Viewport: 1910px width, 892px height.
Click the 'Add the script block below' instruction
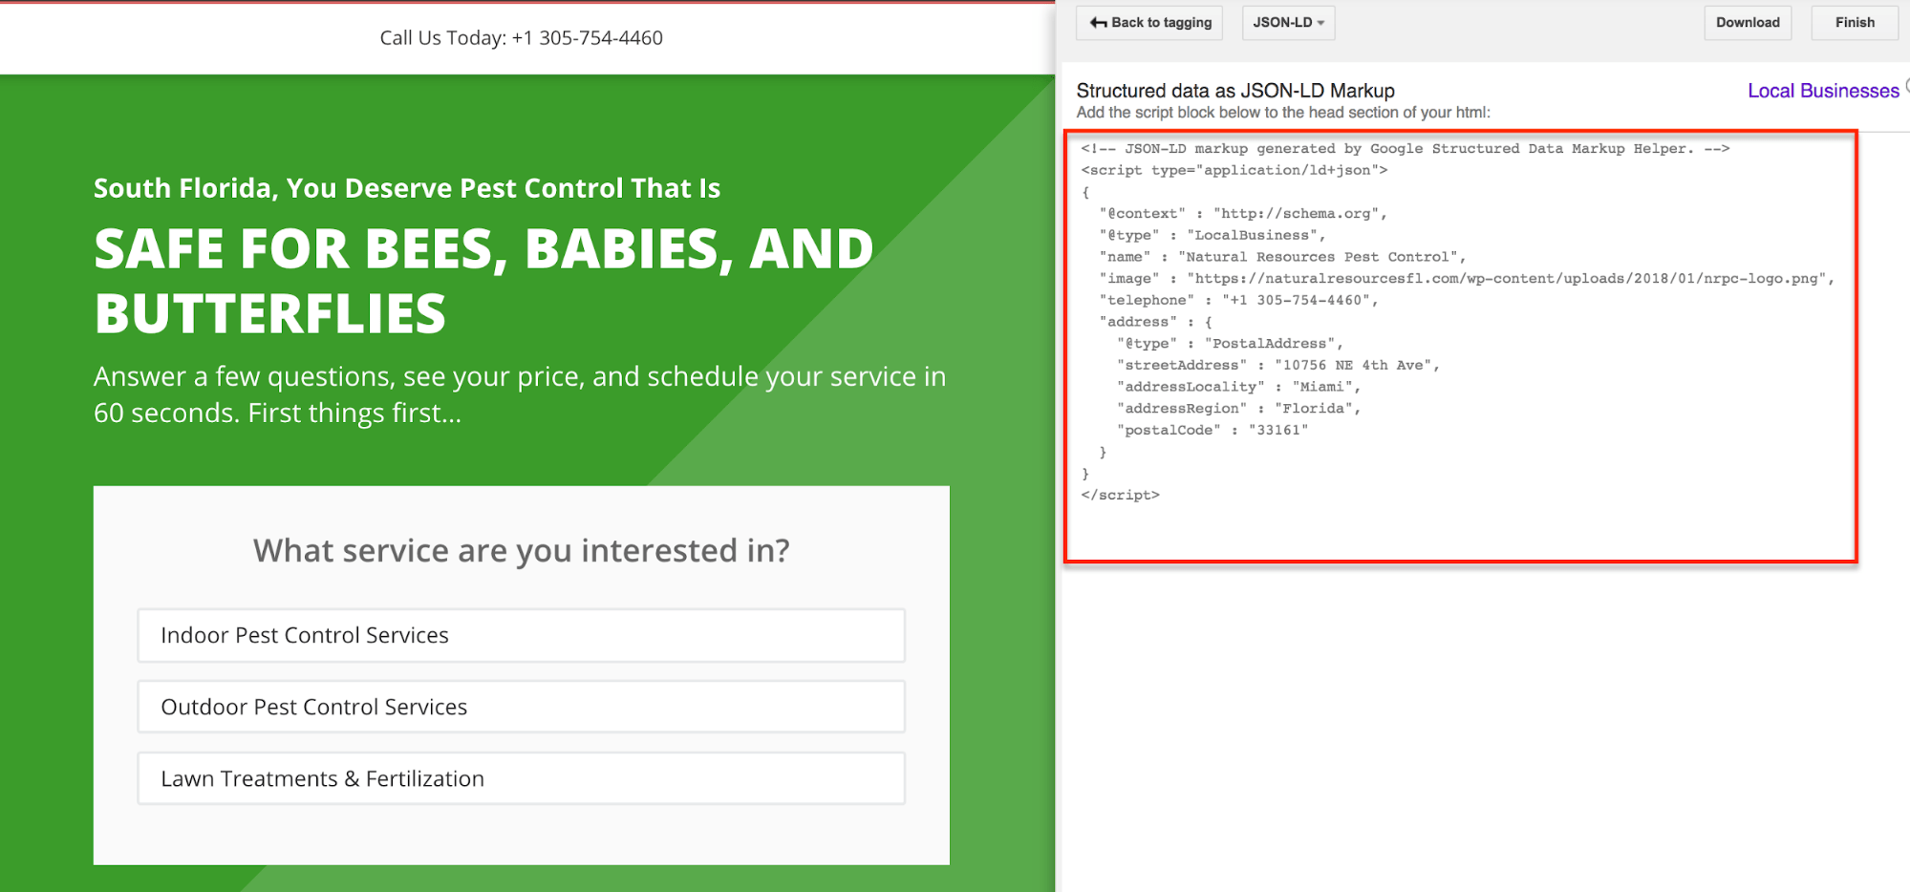tap(1283, 113)
